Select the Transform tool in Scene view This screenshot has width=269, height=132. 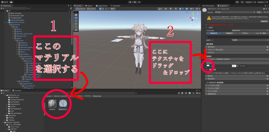tap(76, 30)
